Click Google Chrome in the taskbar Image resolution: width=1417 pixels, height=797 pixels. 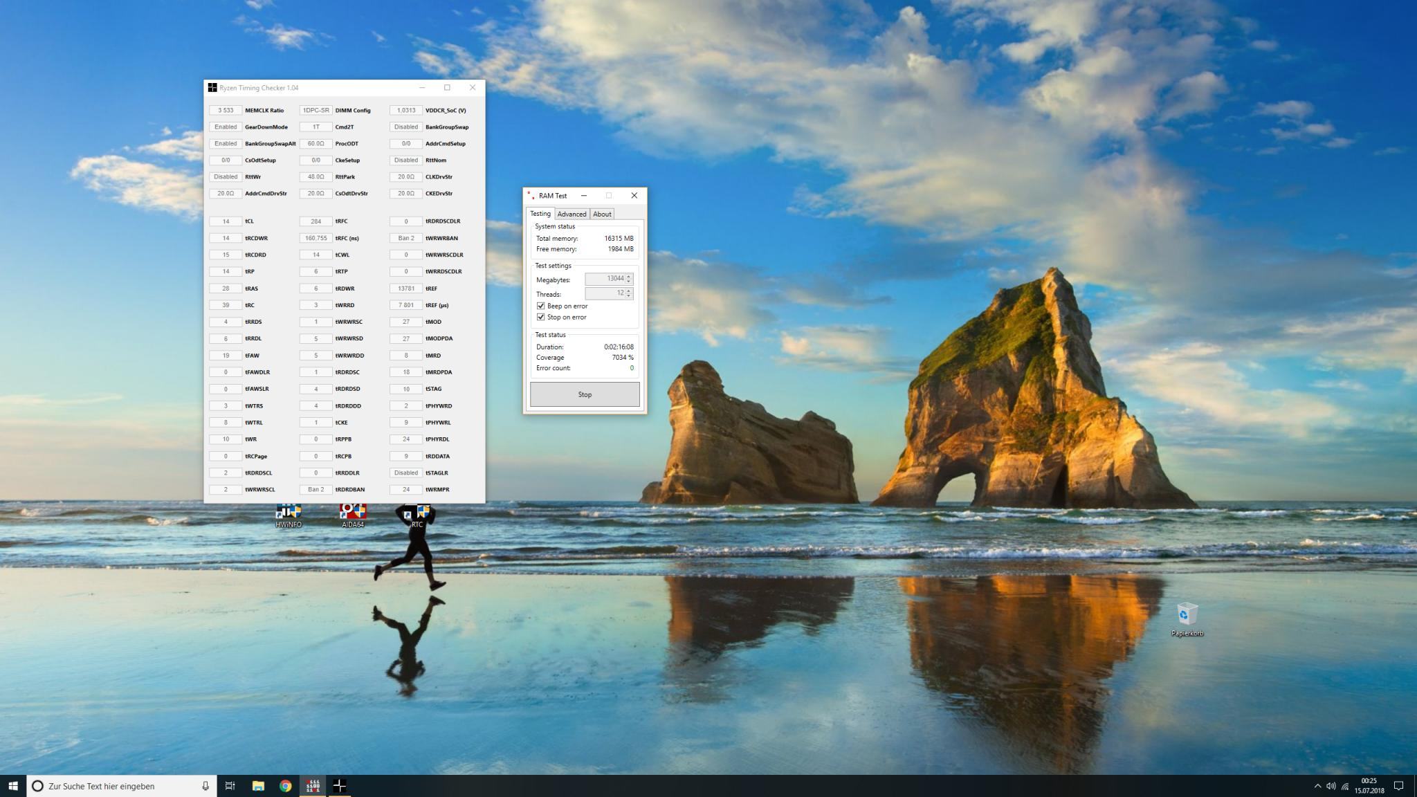click(x=285, y=786)
